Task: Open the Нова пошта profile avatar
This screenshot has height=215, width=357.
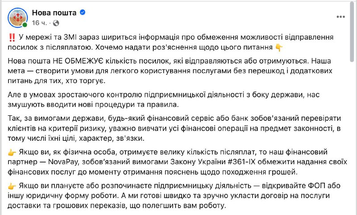Action: click(18, 17)
